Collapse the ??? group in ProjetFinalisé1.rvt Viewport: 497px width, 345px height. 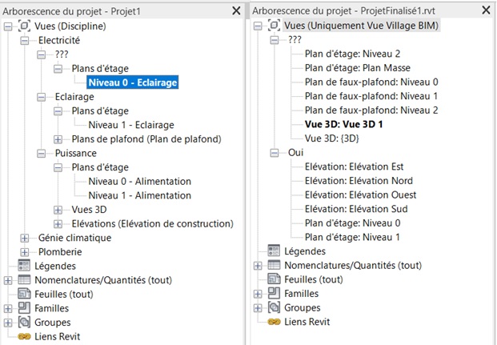click(x=275, y=40)
